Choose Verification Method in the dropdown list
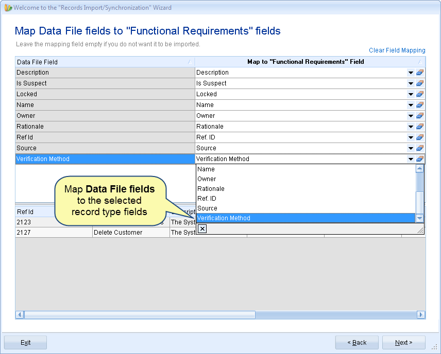Viewport: 441px width, 354px height. pos(306,218)
